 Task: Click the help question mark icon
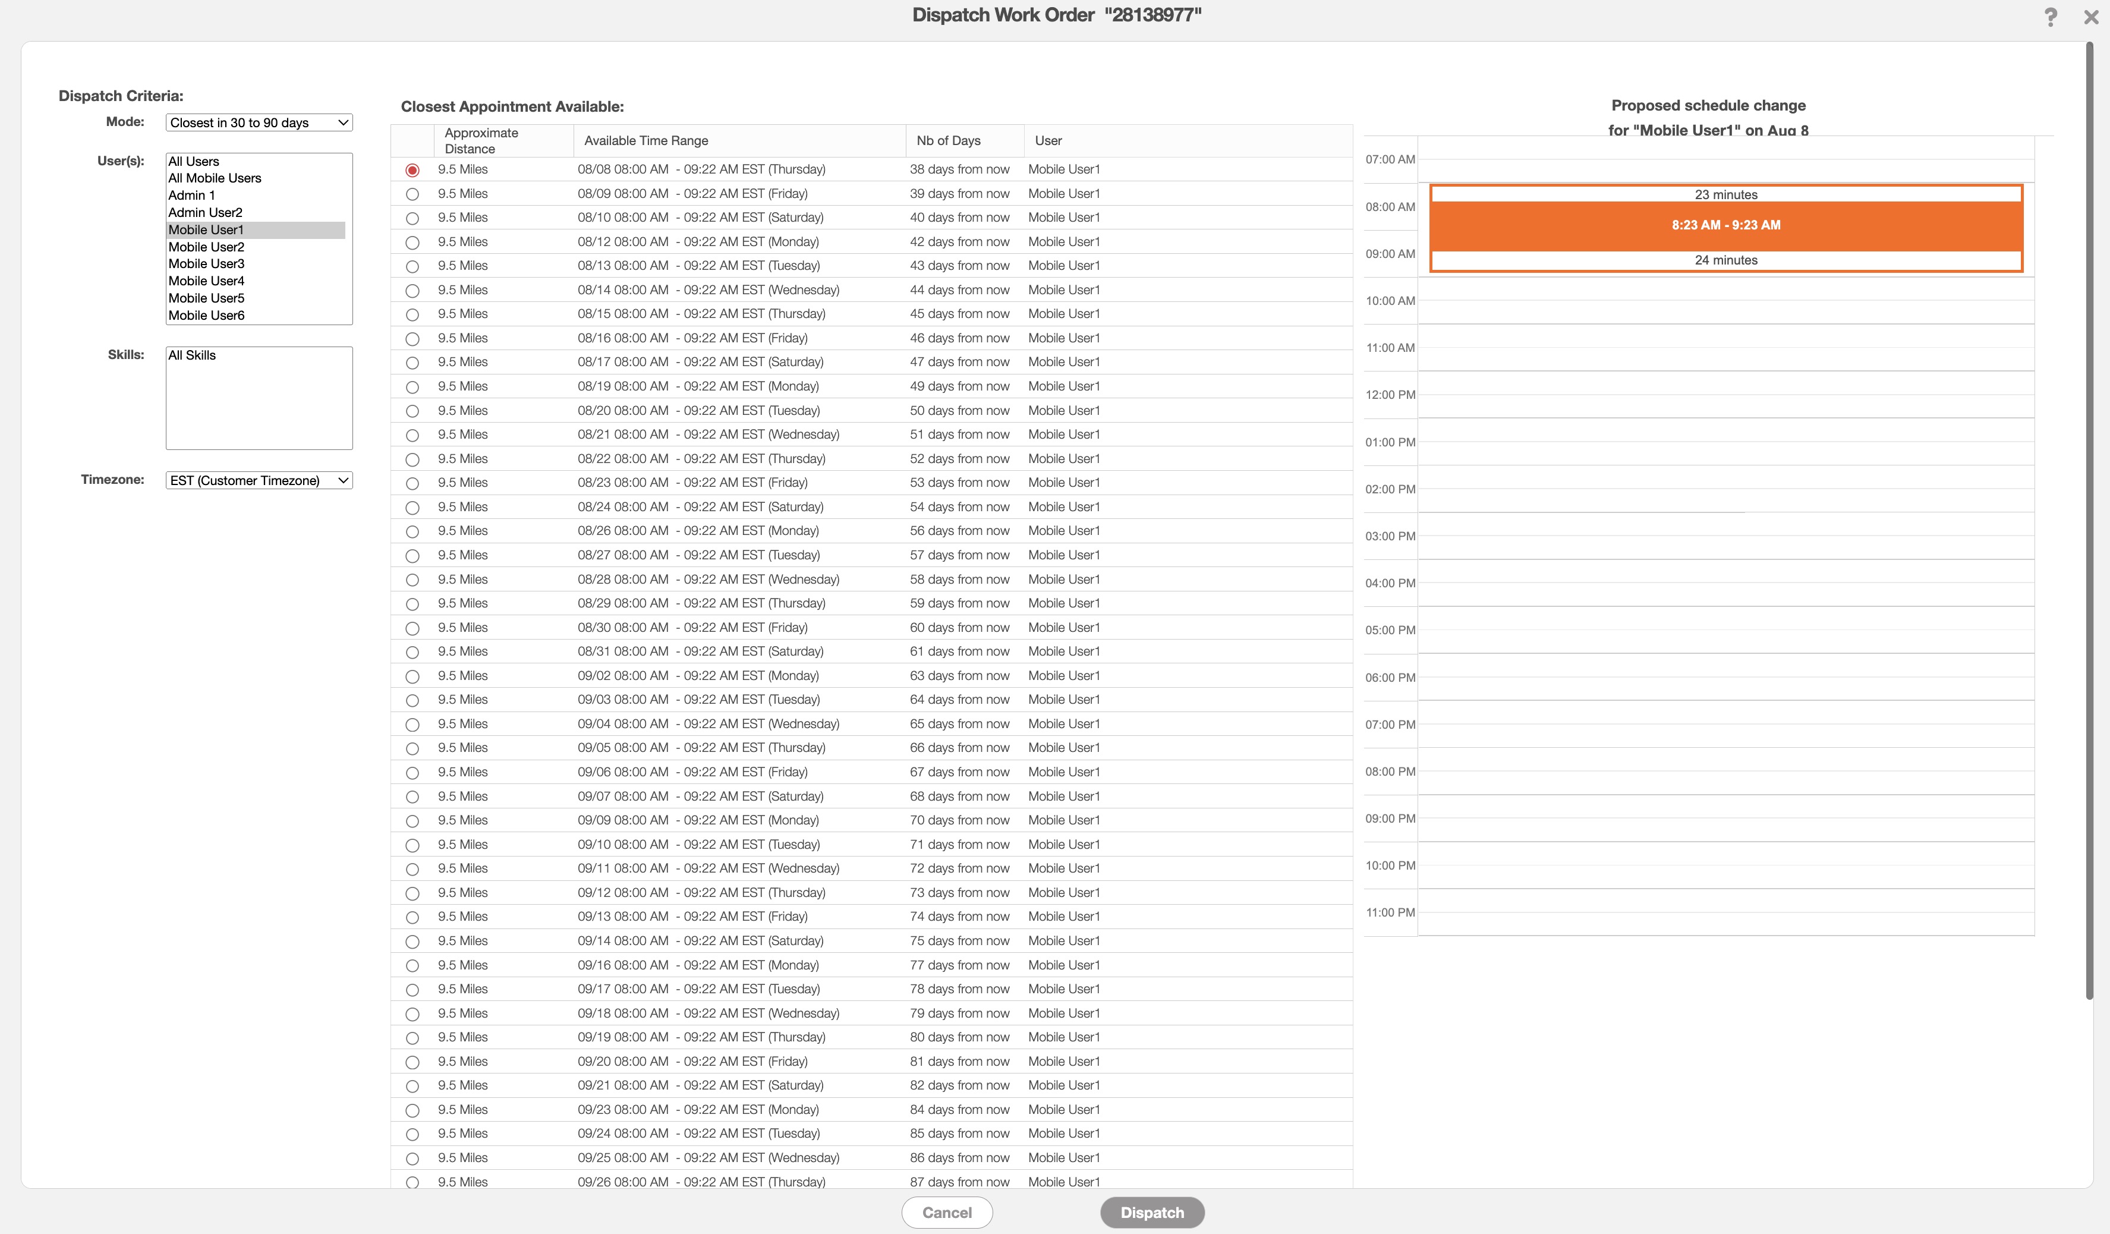pyautogui.click(x=2050, y=17)
